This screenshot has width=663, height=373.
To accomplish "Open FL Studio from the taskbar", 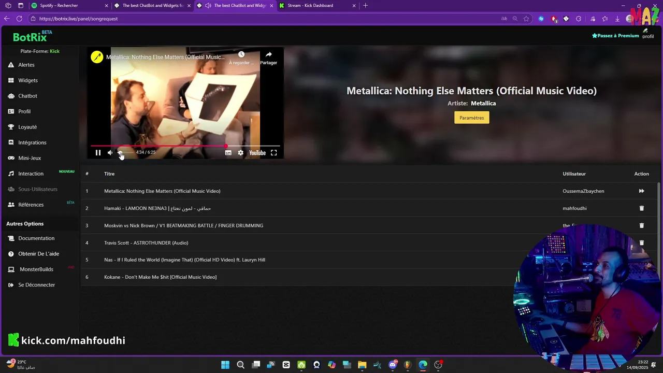I will tap(408, 365).
